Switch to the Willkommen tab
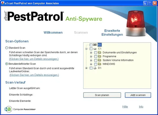 [53, 32]
